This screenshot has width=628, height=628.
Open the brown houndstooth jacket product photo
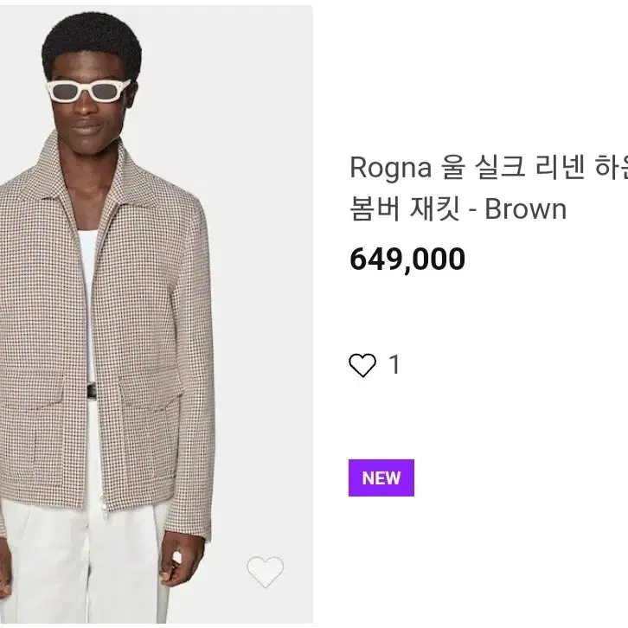point(157,314)
